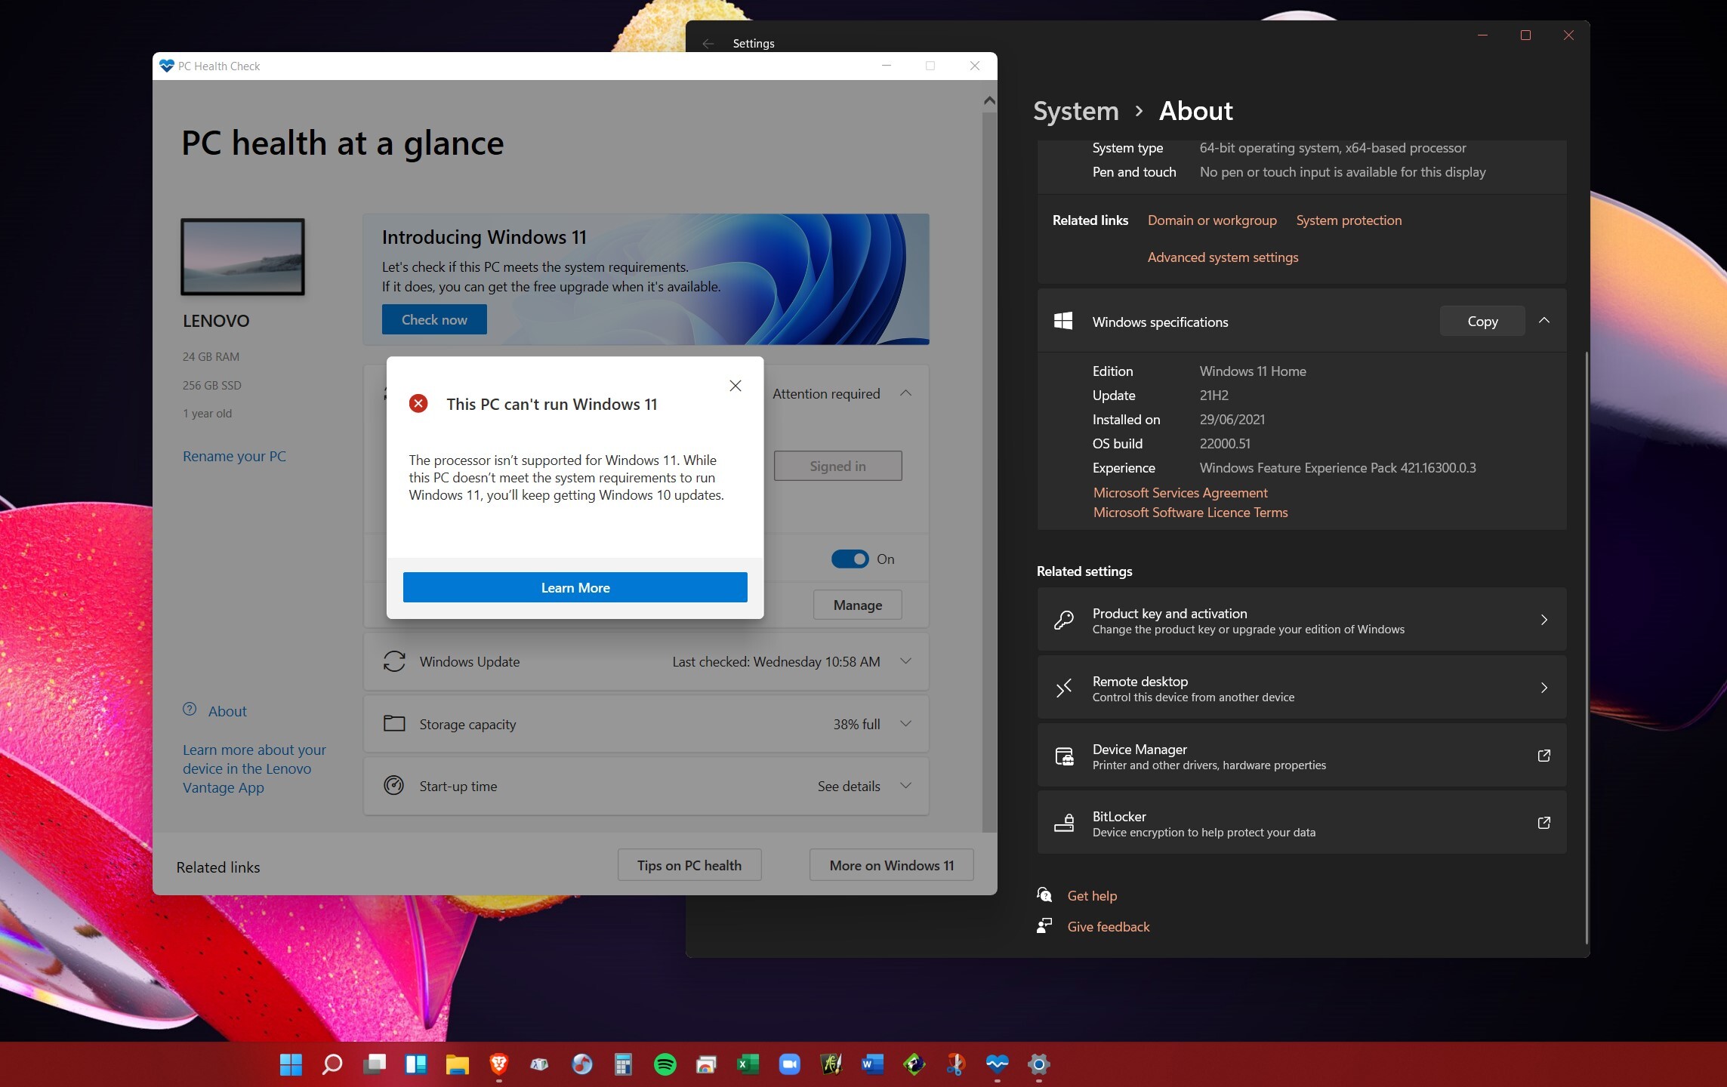Turn off the backup On toggle
The height and width of the screenshot is (1087, 1727).
pyautogui.click(x=850, y=559)
